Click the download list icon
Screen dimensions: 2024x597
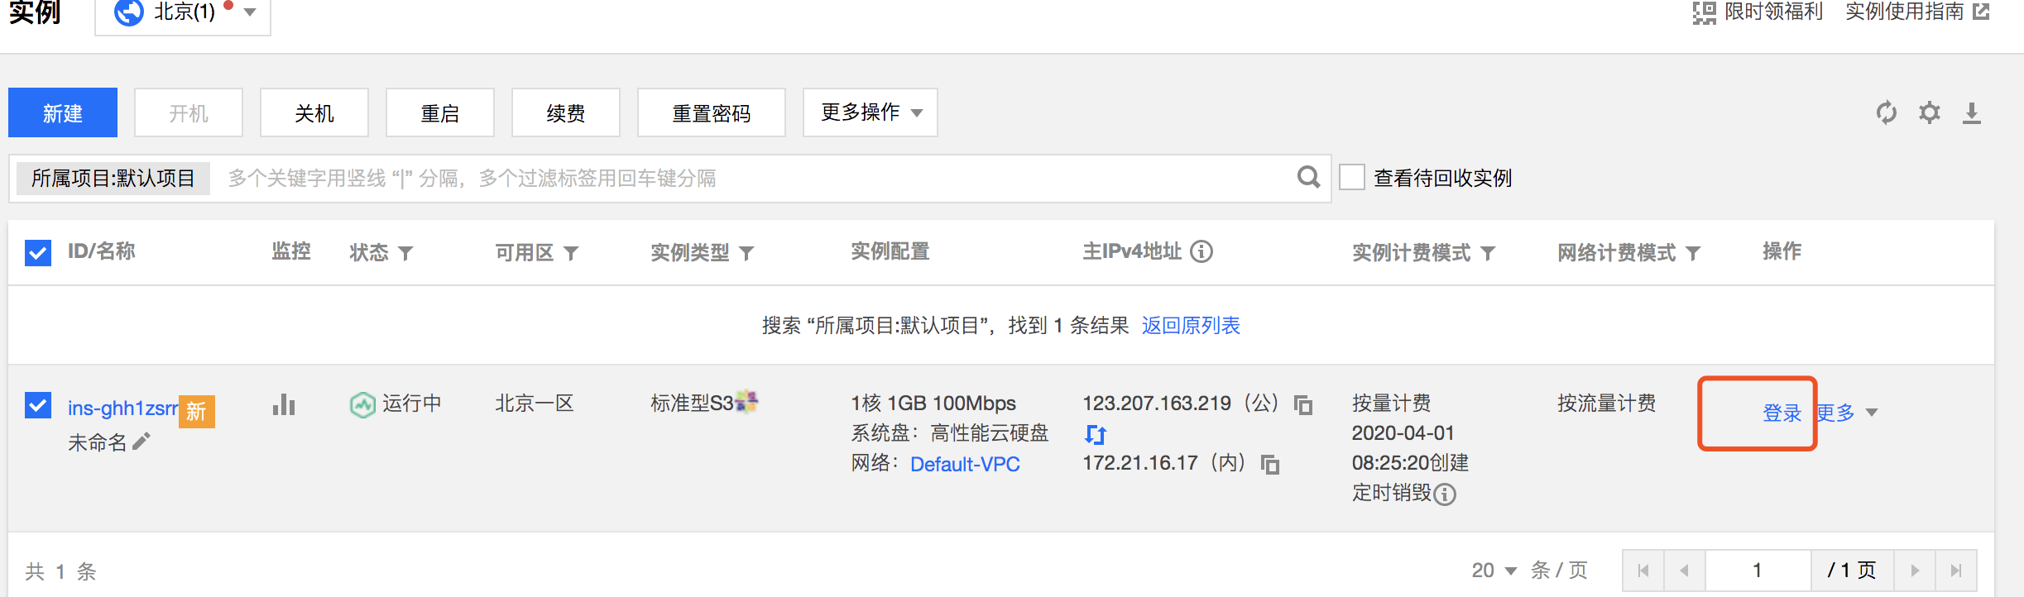[1972, 113]
